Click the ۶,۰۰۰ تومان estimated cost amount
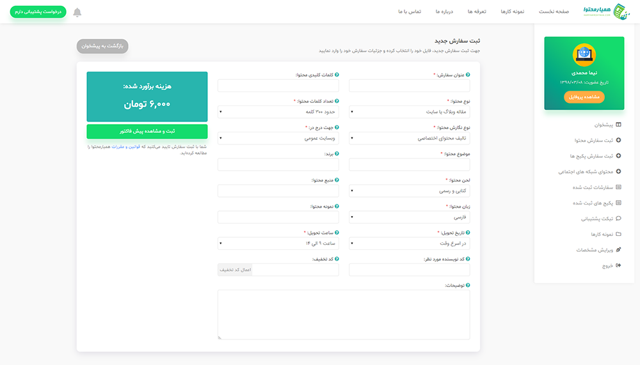This screenshot has width=640, height=365. [147, 104]
